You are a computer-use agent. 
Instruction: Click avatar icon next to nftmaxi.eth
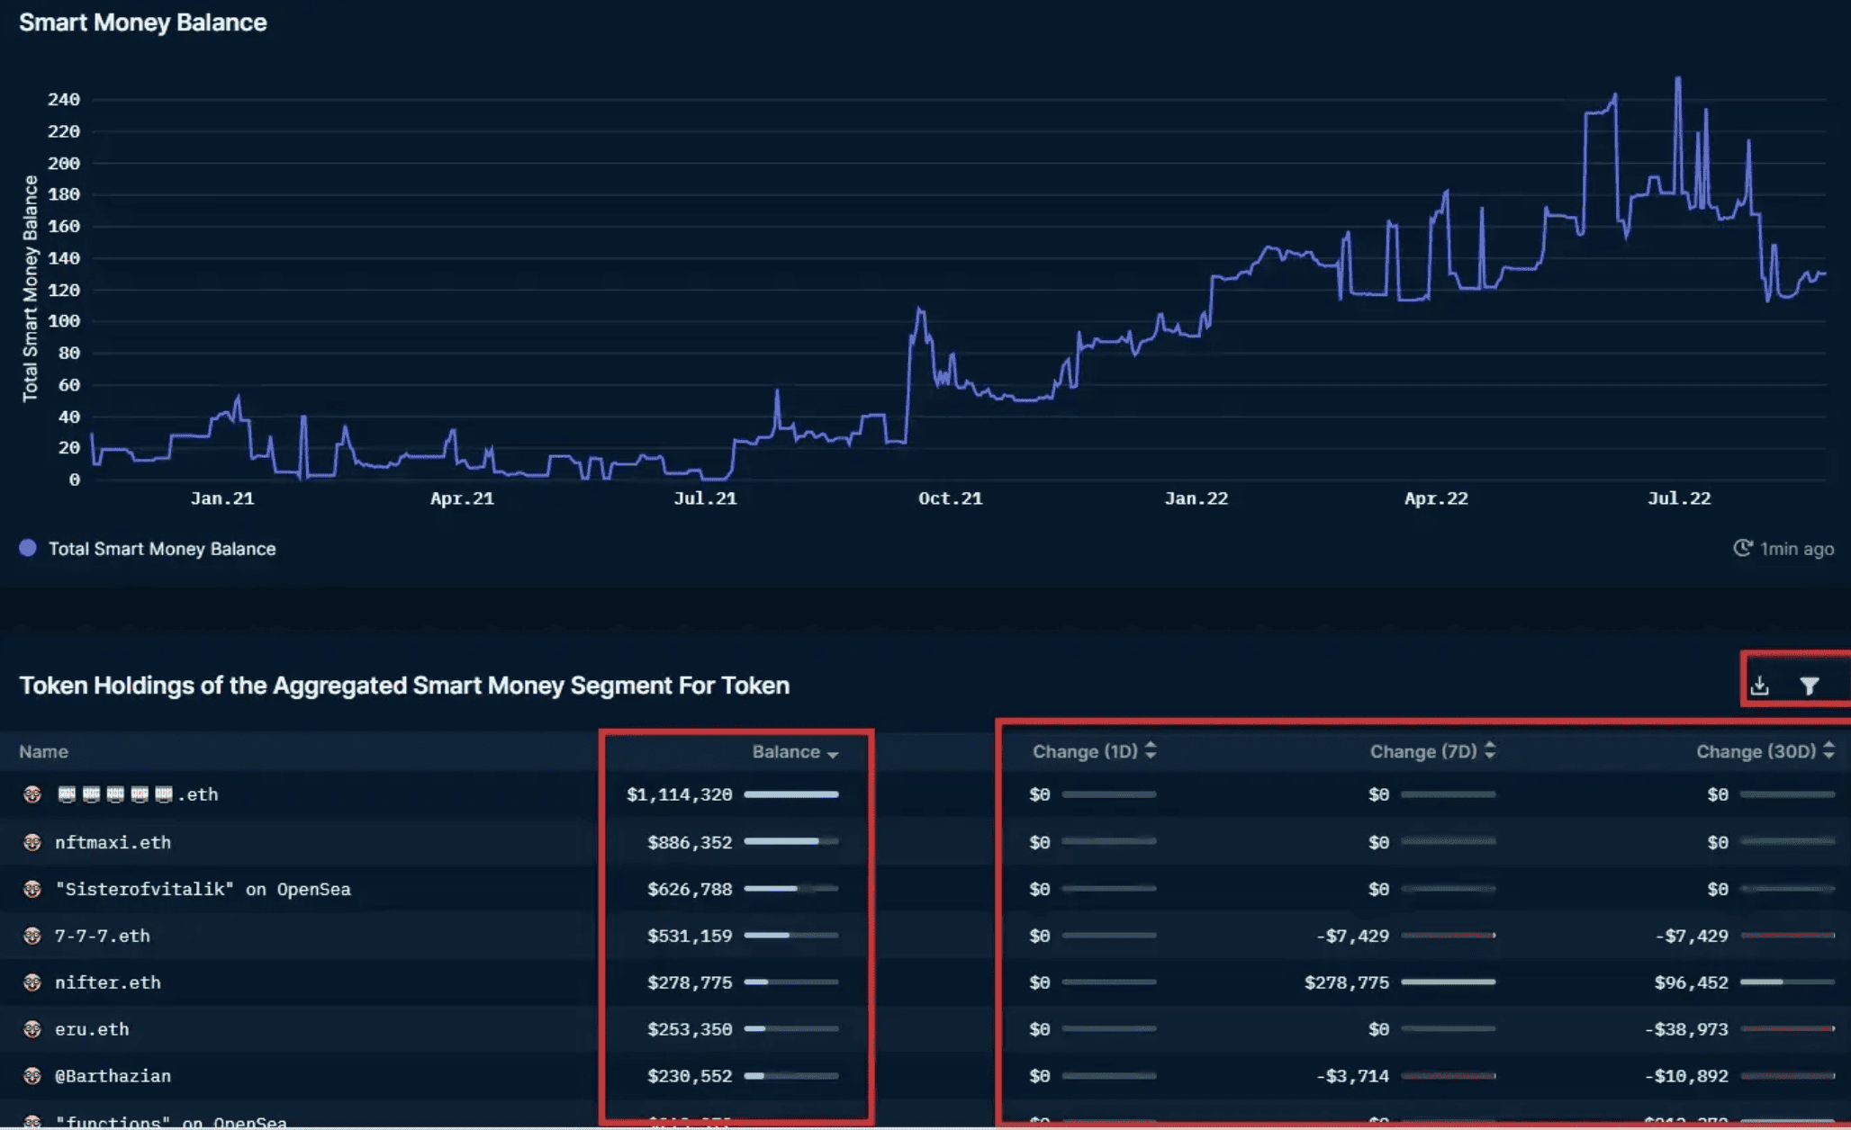pyautogui.click(x=32, y=842)
